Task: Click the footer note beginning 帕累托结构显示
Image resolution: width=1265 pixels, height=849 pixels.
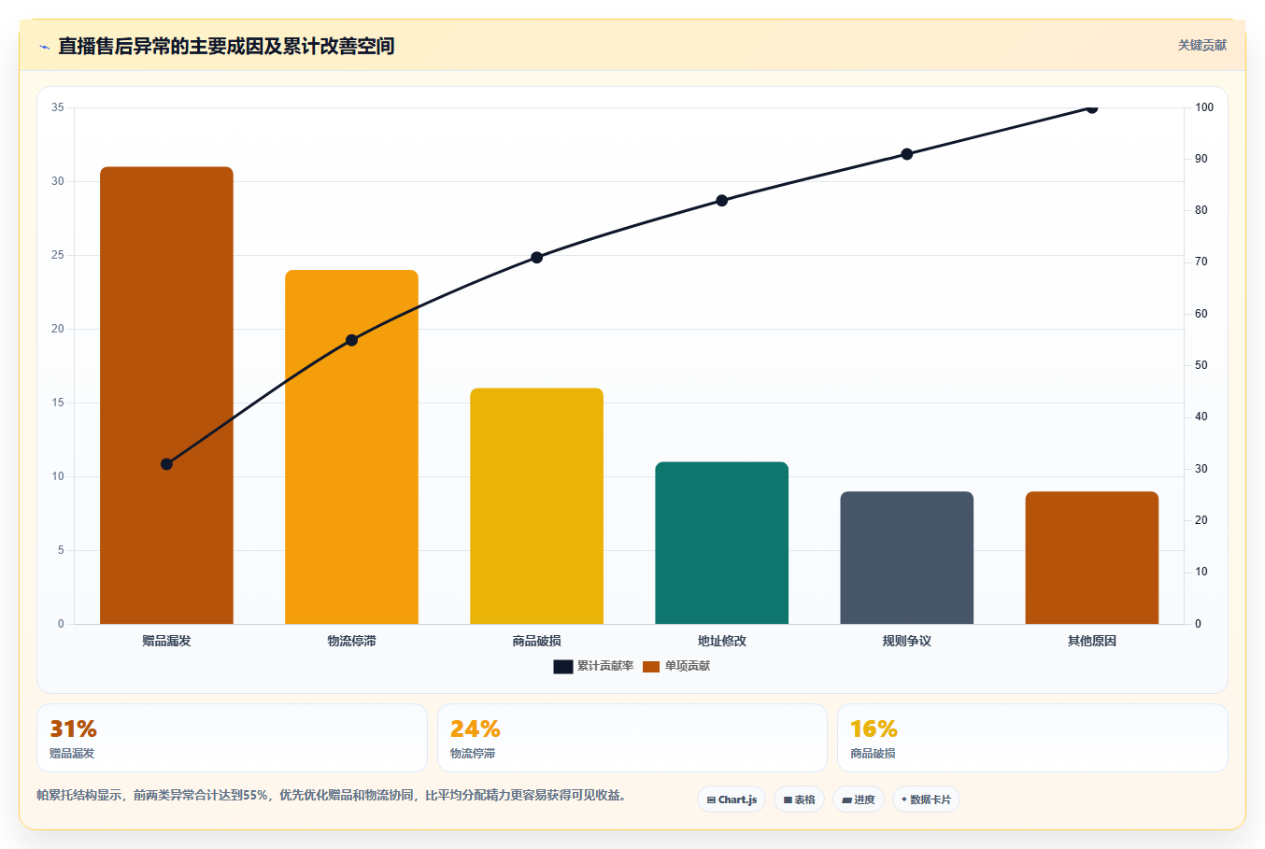Action: click(331, 796)
